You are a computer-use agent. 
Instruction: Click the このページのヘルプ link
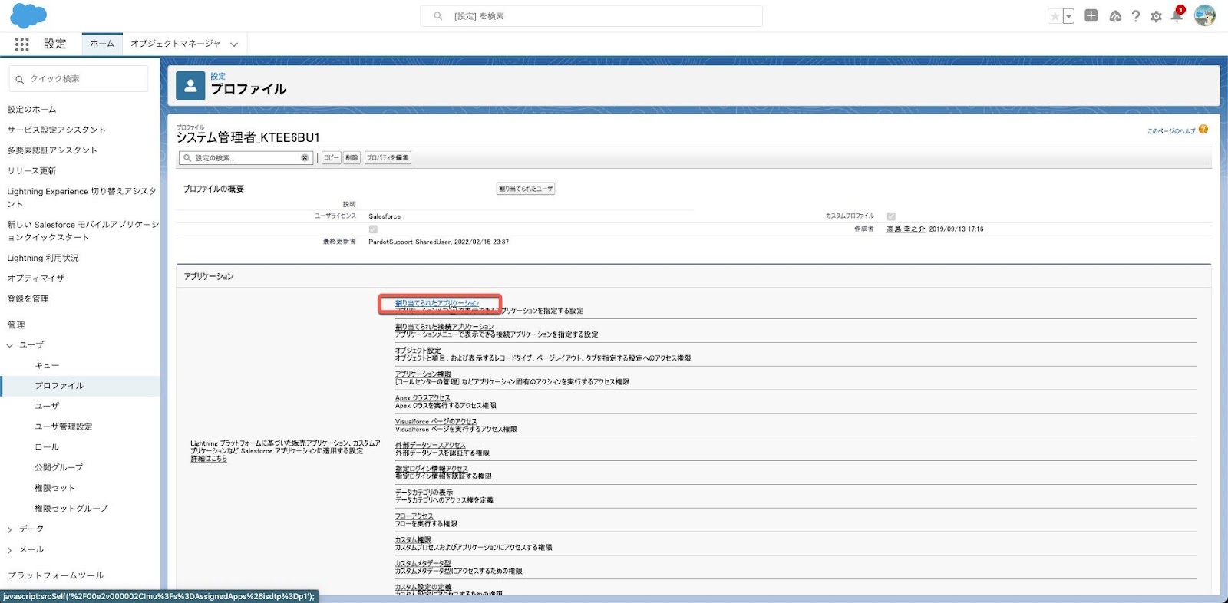tap(1171, 131)
